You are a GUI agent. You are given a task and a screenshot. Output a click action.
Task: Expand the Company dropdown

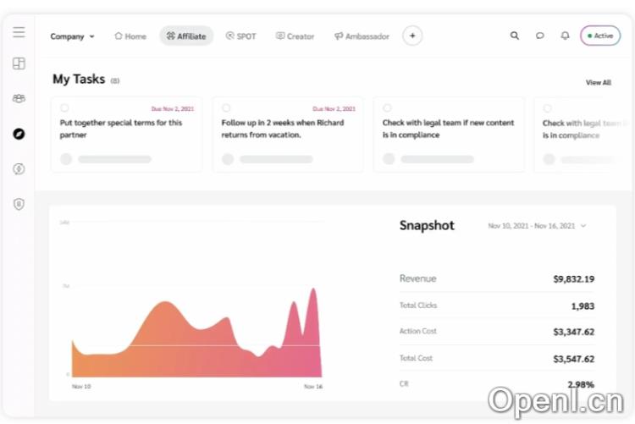coord(72,36)
